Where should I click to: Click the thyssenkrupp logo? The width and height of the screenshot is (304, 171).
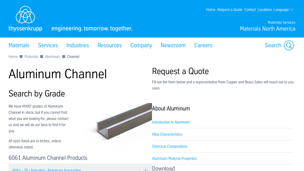coord(25,19)
